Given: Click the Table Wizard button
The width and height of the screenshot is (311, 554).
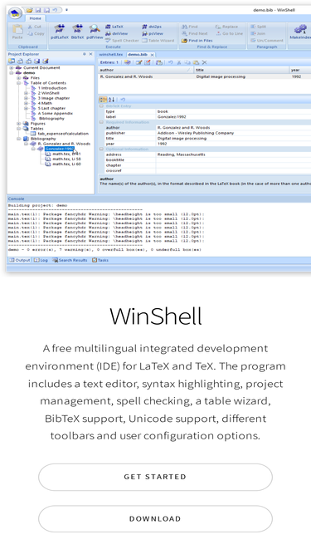Looking at the screenshot, I should point(158,41).
